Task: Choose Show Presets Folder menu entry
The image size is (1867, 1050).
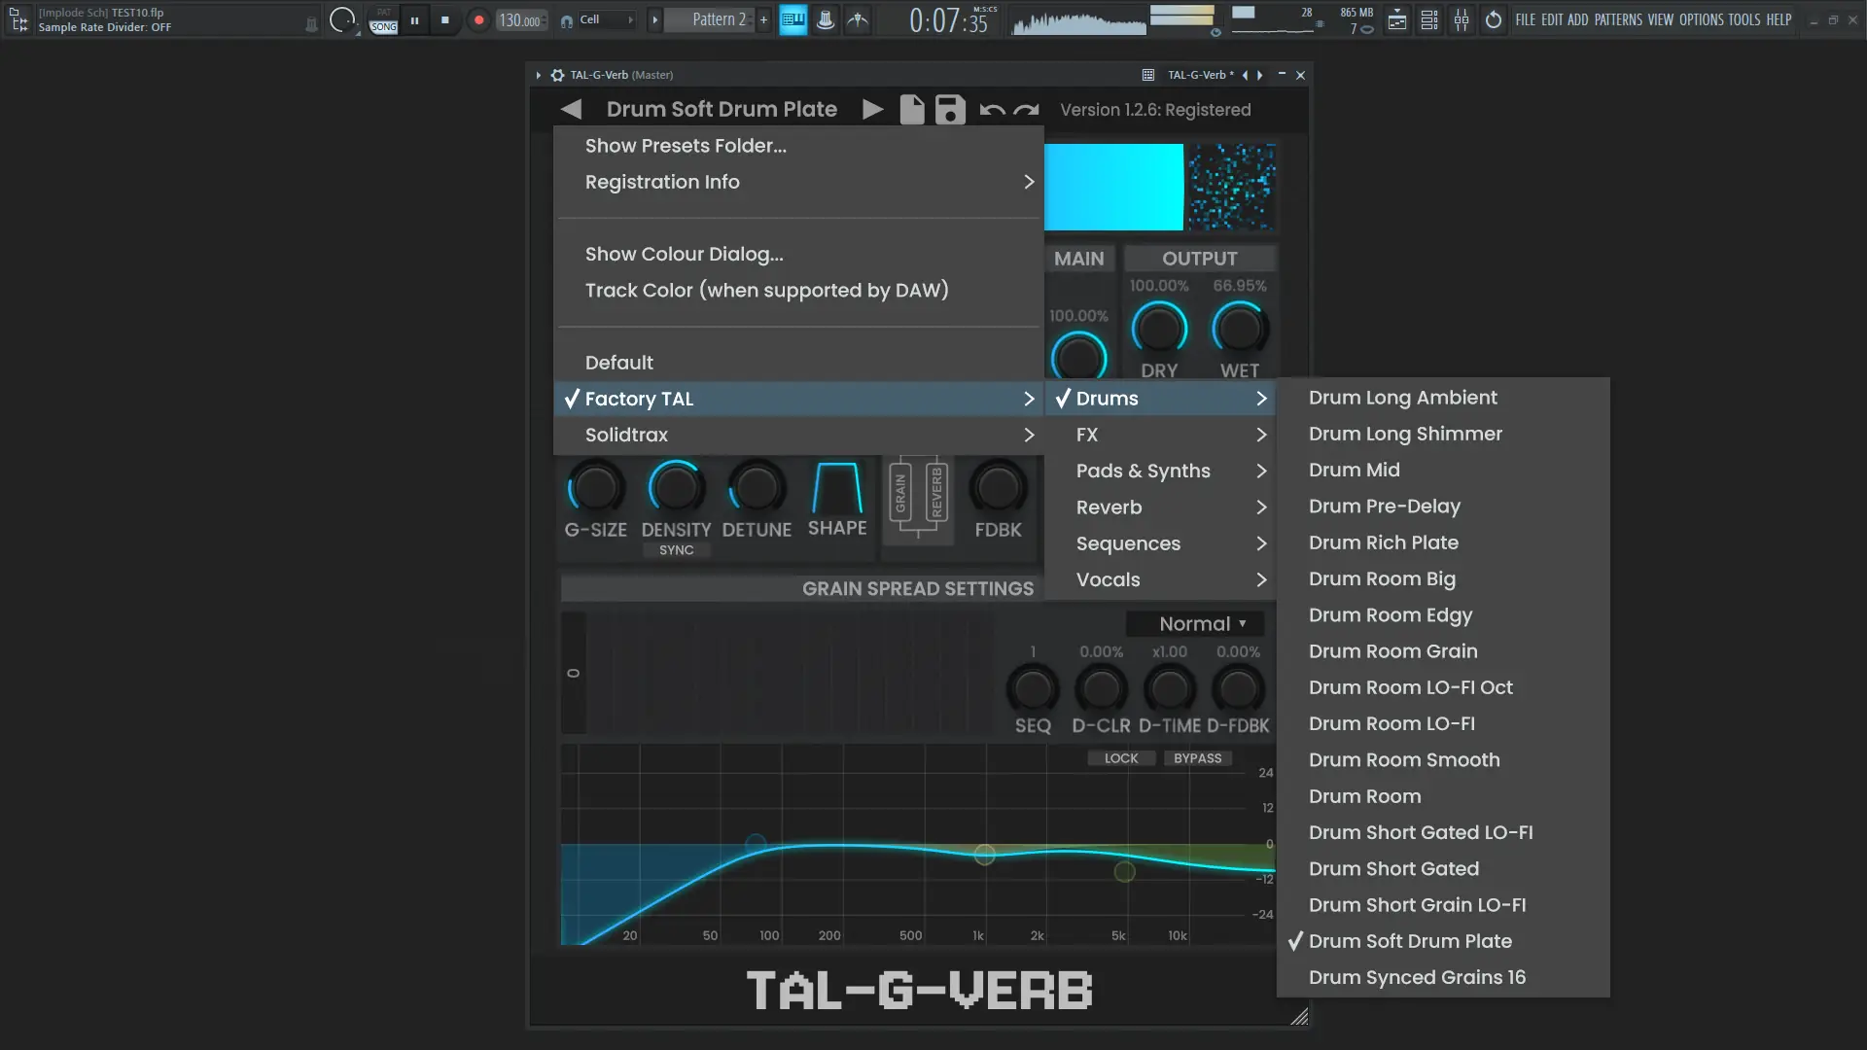Action: click(686, 146)
